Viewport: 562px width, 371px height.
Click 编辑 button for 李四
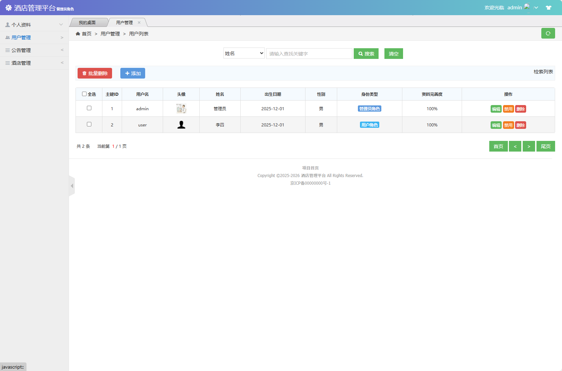coord(496,125)
